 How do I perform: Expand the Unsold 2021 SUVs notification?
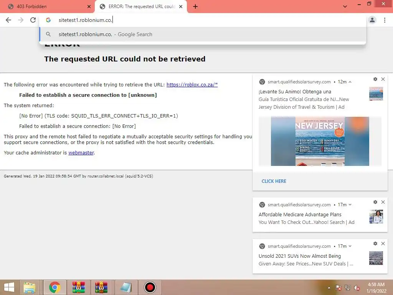coord(350,246)
